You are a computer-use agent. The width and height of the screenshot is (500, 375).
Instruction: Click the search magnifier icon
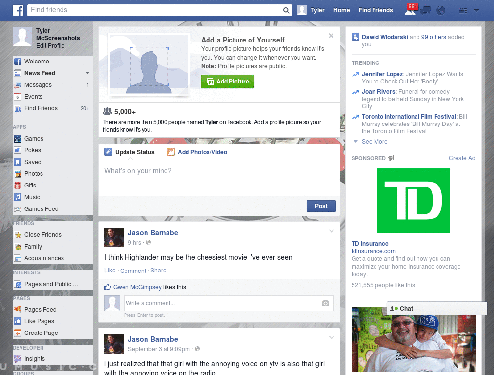[x=286, y=10]
